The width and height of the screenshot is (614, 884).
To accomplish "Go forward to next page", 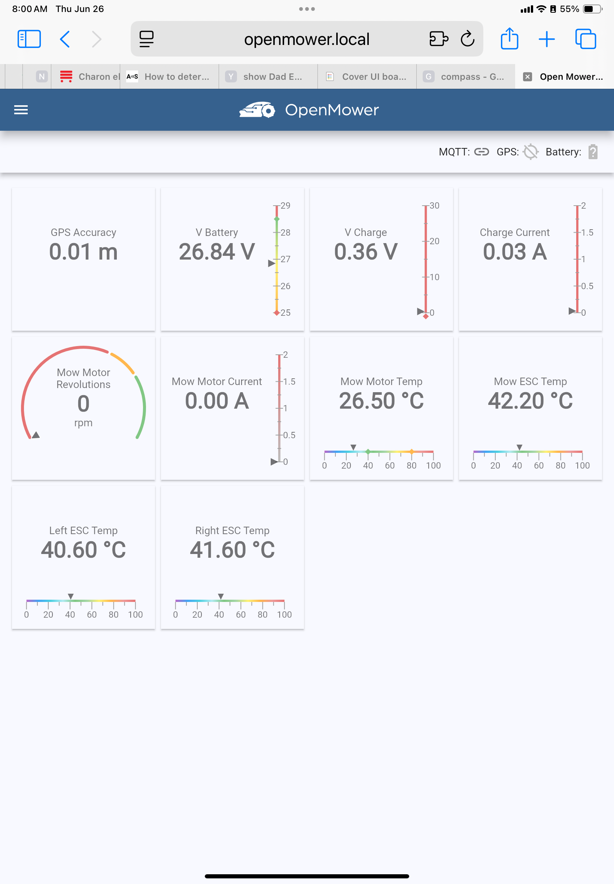I will (97, 39).
